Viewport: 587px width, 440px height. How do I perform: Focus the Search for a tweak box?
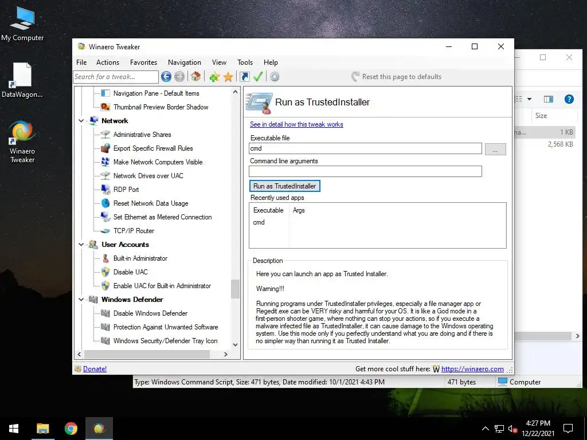[x=116, y=77]
